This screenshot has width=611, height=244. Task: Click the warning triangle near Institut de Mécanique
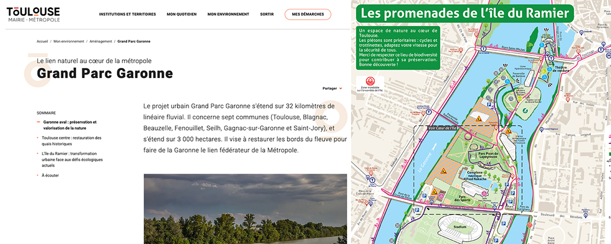coord(508,131)
